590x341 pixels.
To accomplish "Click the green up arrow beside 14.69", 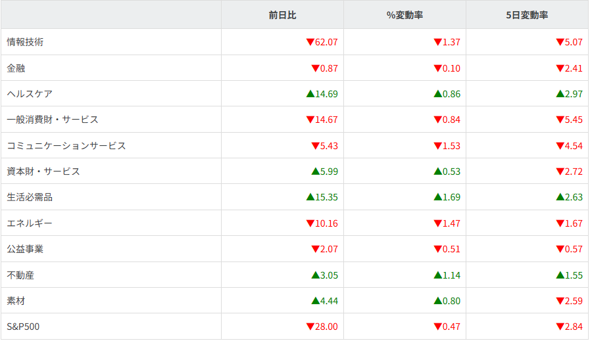I will 310,94.
